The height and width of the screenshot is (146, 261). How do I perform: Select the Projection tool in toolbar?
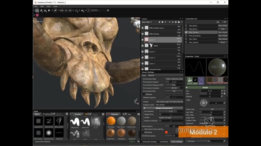[45, 11]
